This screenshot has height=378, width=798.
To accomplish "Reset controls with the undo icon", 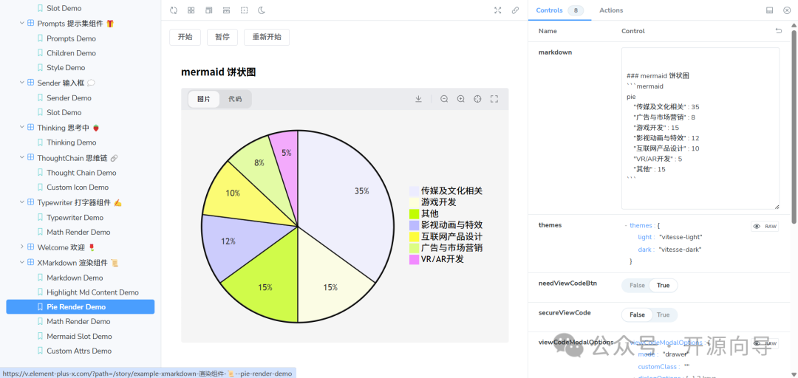I will [779, 31].
